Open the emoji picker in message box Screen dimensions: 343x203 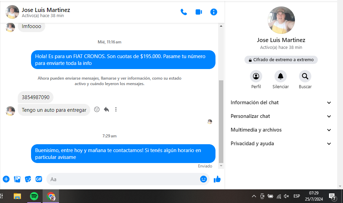tap(204, 179)
